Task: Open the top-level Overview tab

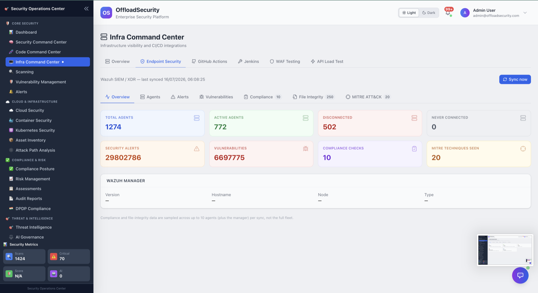Action: point(117,61)
